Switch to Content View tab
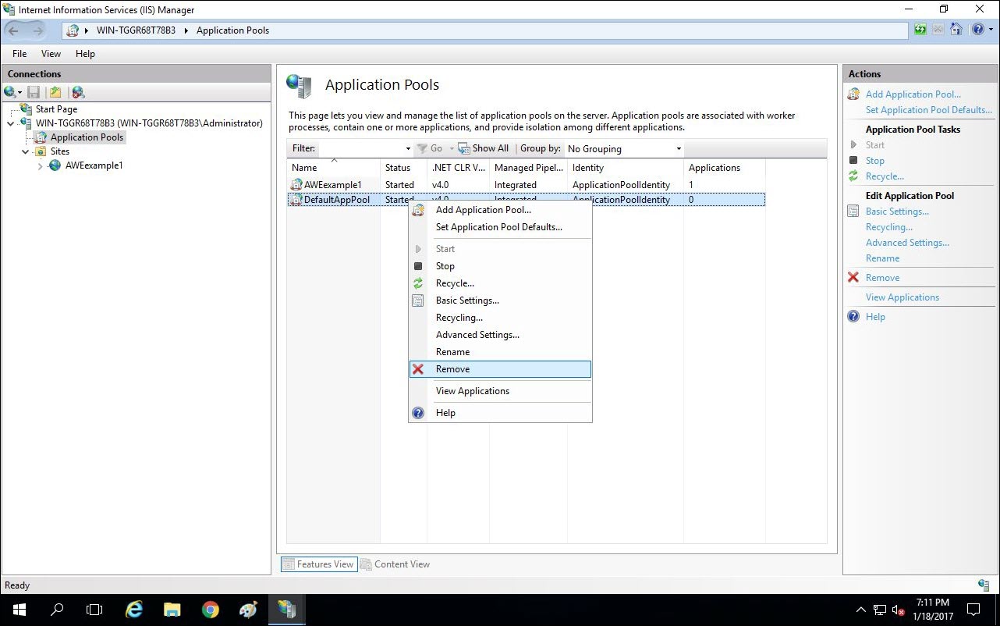 pyautogui.click(x=395, y=564)
